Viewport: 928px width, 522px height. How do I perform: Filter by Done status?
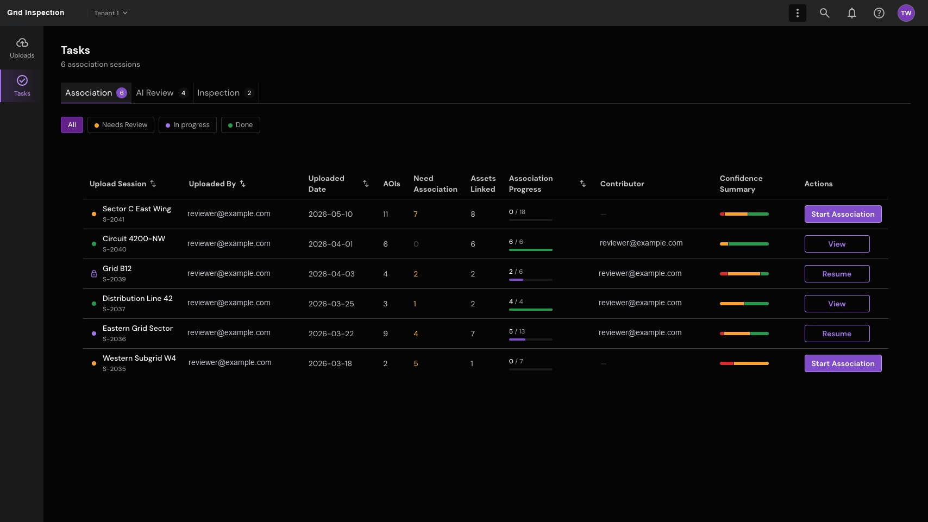tap(241, 125)
